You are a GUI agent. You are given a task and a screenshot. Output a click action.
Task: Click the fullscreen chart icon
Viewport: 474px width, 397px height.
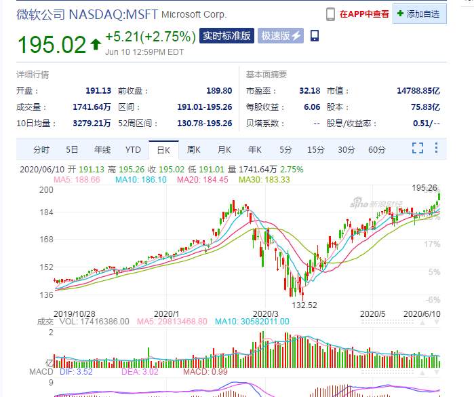pyautogui.click(x=418, y=148)
